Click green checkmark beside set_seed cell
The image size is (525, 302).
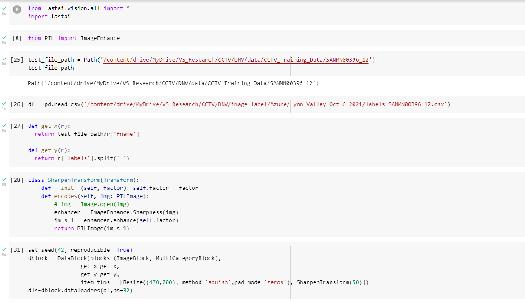tap(4, 249)
